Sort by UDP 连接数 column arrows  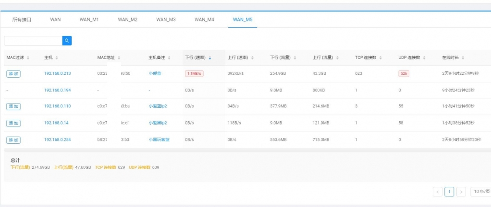pyautogui.click(x=424, y=58)
